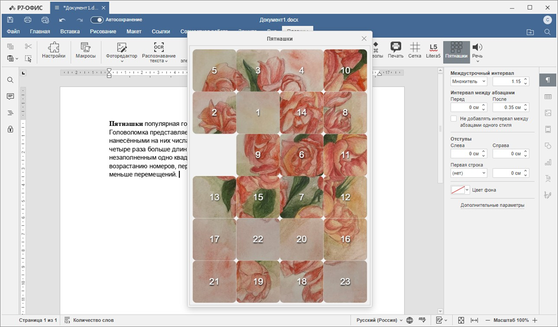Screen dimensions: 558x327
Task: Enable no spacing between same-style paragraphs
Action: pyautogui.click(x=454, y=118)
